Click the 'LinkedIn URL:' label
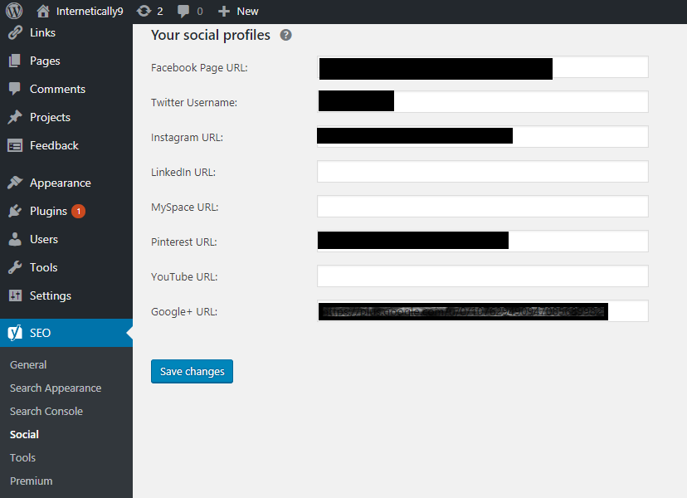The width and height of the screenshot is (687, 498). coord(183,173)
